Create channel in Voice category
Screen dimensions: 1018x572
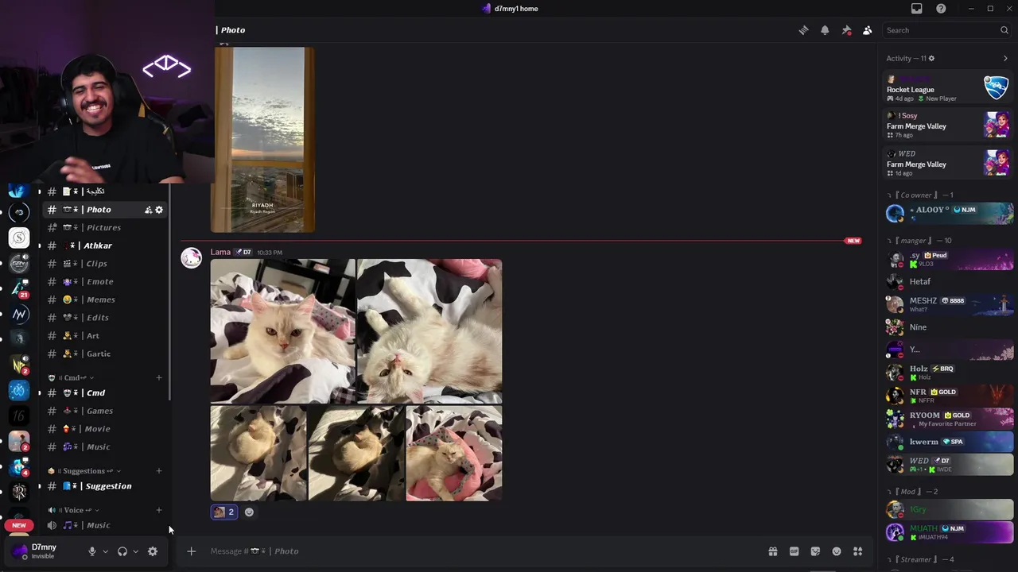[x=159, y=510]
